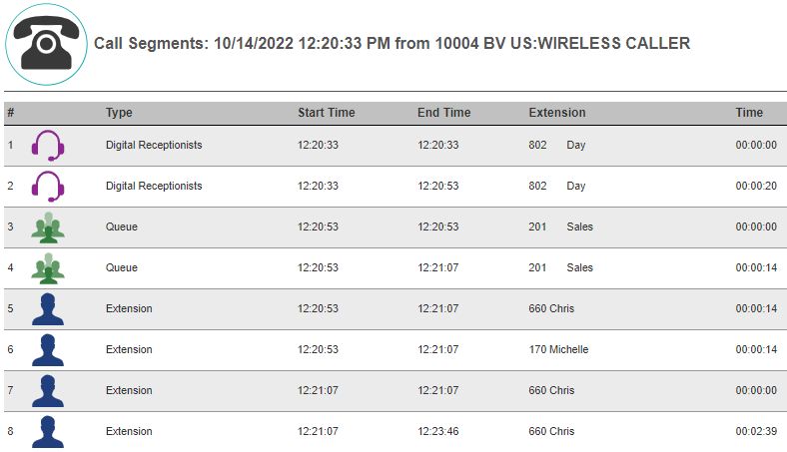Viewport: 787px width, 452px height.
Task: Click the Time column header
Action: pyautogui.click(x=749, y=113)
